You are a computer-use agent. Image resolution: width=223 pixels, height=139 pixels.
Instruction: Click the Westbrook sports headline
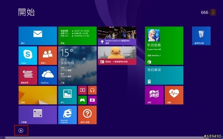pyautogui.click(x=117, y=42)
